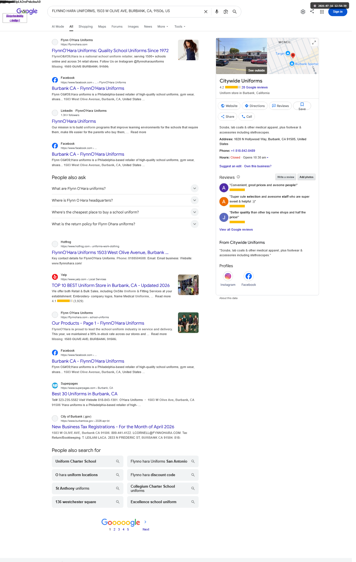356x562 pixels.
Task: Click the Superpages favicon
Action: (55, 385)
